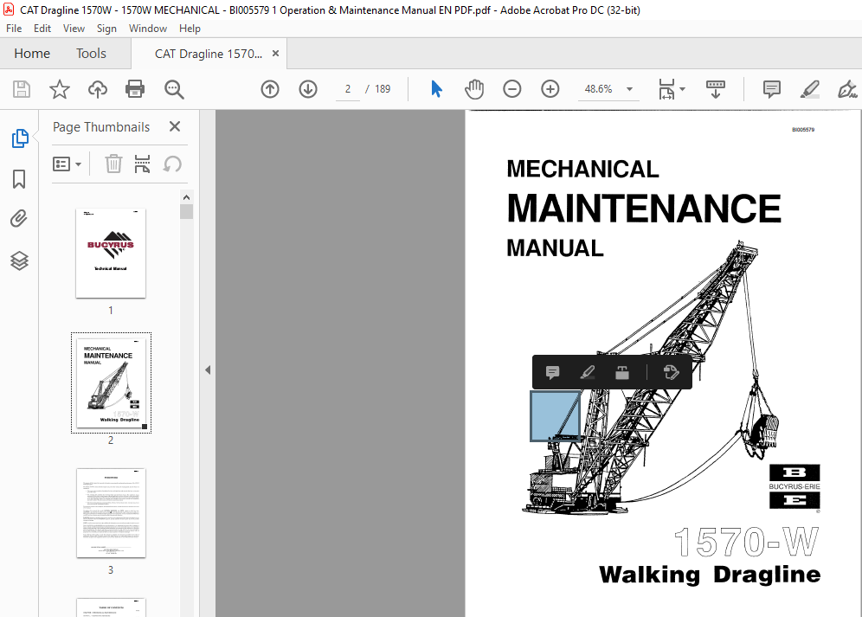This screenshot has width=862, height=617.
Task: Close the CAT Dragline document tab
Action: click(x=275, y=54)
